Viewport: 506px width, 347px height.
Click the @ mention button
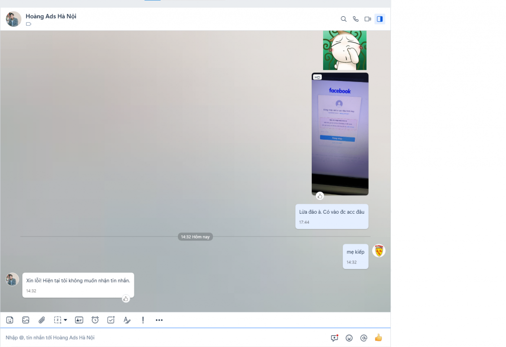pos(364,338)
